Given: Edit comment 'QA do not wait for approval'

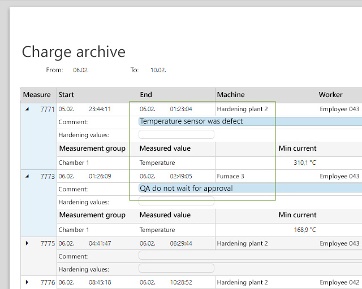Looking at the screenshot, I should coord(249,189).
